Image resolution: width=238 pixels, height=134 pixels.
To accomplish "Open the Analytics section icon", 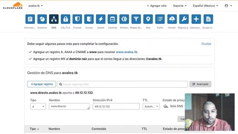I will (x=42, y=19).
